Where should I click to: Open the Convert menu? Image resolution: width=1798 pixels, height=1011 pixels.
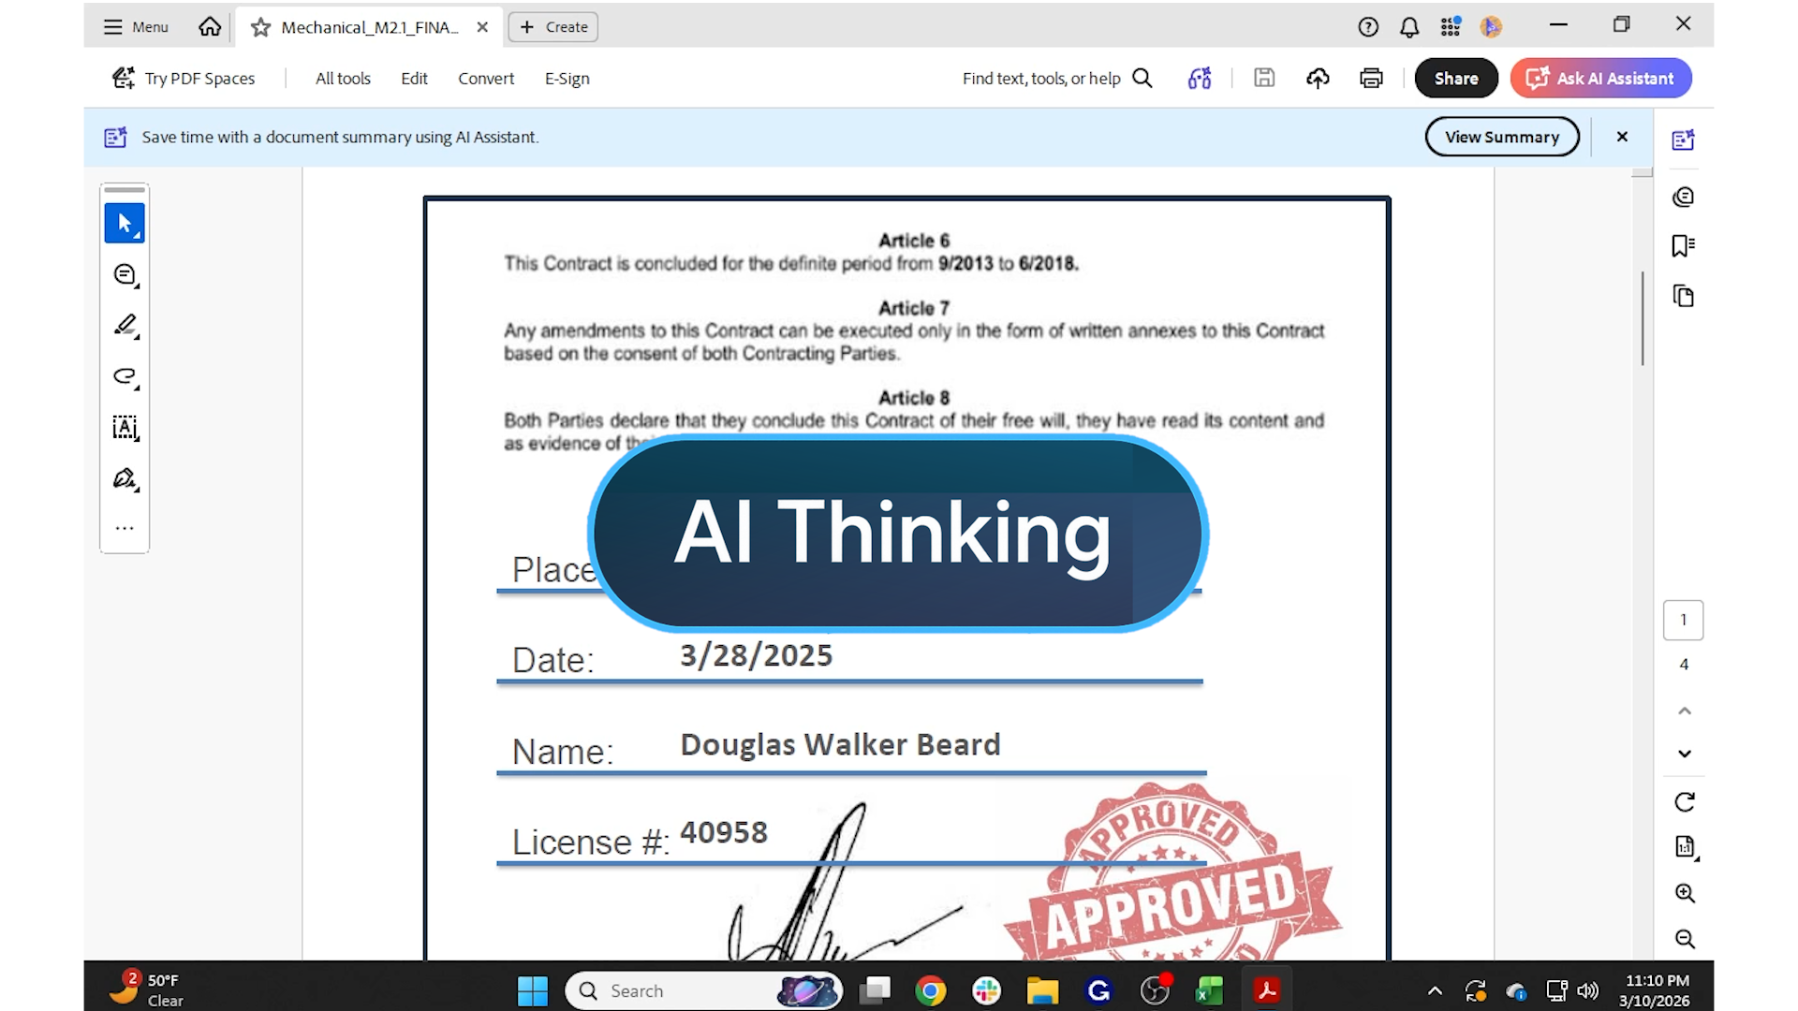[x=486, y=79]
